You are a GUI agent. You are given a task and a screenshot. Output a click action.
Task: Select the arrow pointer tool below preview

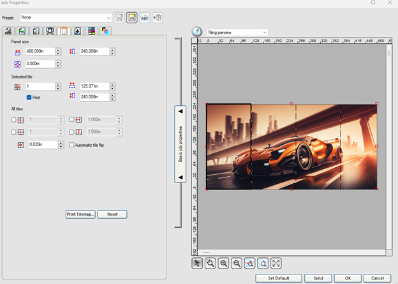tap(198, 263)
